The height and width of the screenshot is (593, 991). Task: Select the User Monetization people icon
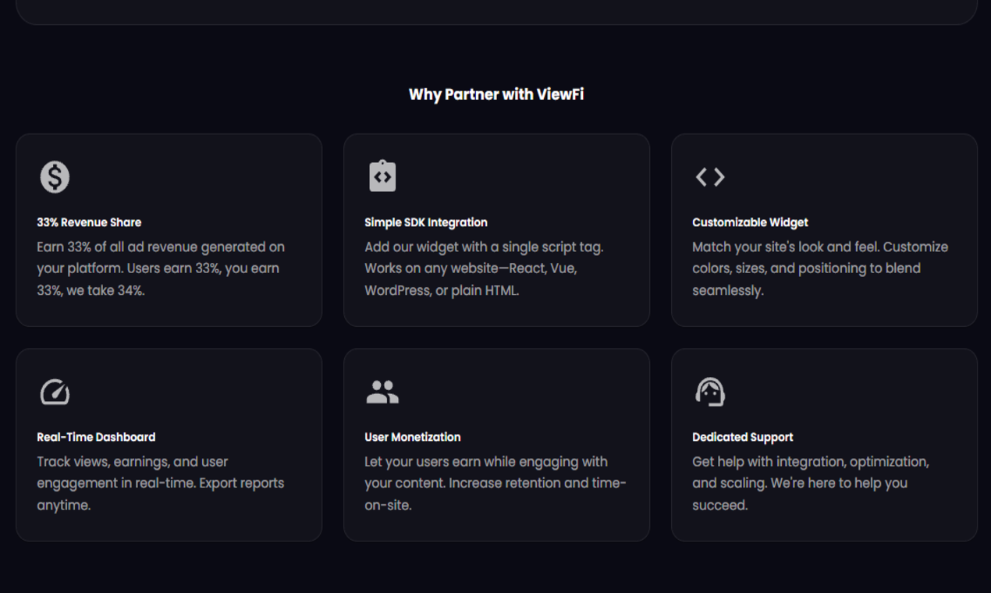click(x=381, y=392)
